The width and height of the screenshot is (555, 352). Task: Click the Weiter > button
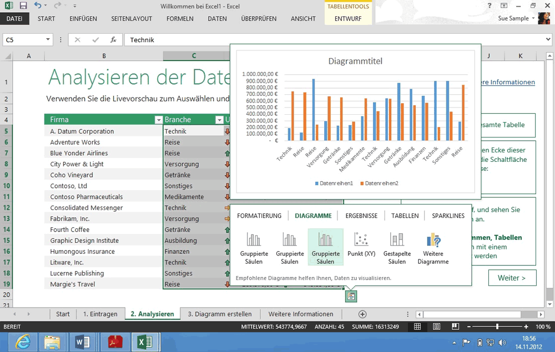pyautogui.click(x=512, y=278)
